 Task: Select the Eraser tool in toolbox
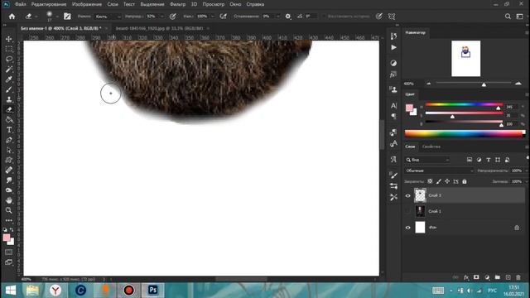9,110
